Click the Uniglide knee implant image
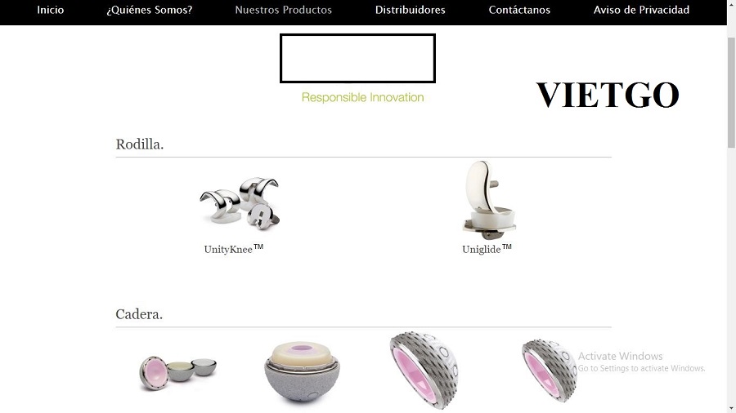Viewport: 736px width, 413px height. point(489,200)
